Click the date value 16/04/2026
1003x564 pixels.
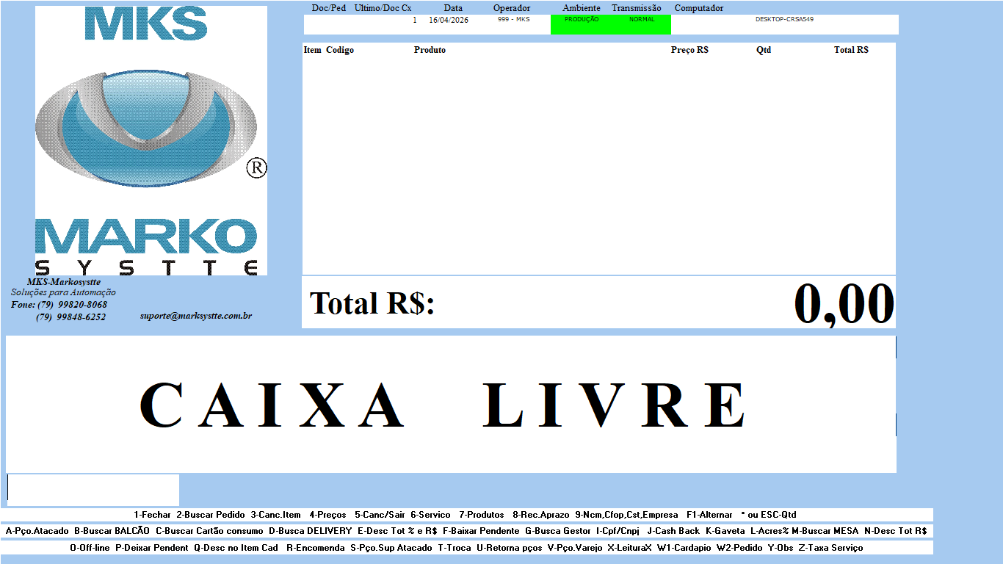[x=449, y=20]
